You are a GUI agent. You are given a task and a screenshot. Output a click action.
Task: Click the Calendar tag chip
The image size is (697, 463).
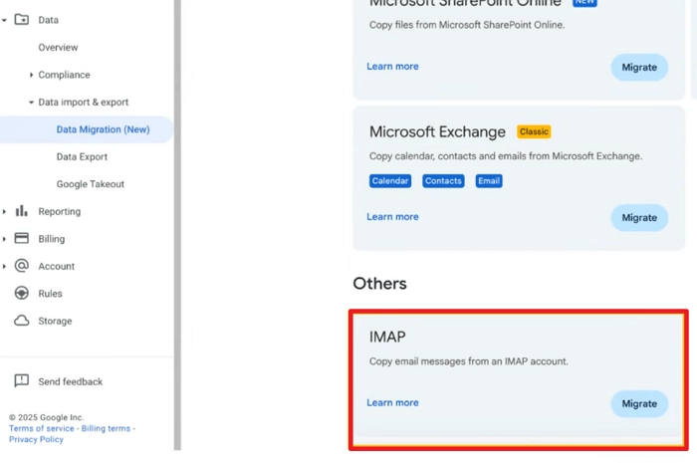[x=390, y=181]
